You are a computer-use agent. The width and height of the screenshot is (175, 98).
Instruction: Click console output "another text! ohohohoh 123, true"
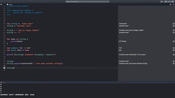click(x=17, y=95)
